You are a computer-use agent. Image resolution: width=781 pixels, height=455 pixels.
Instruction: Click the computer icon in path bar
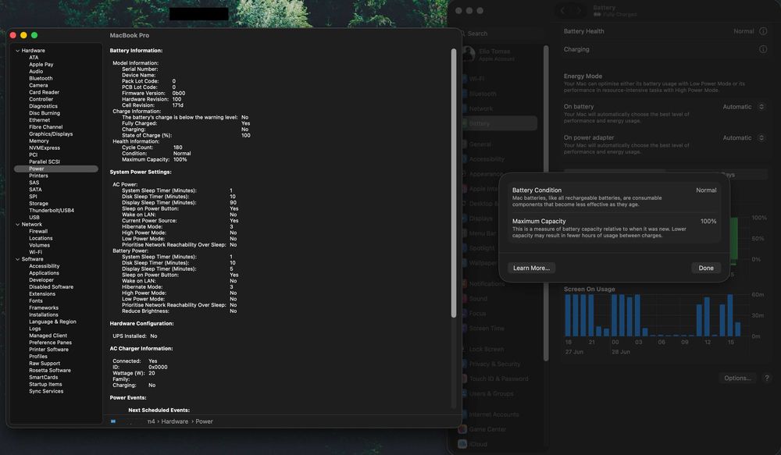tap(113, 421)
